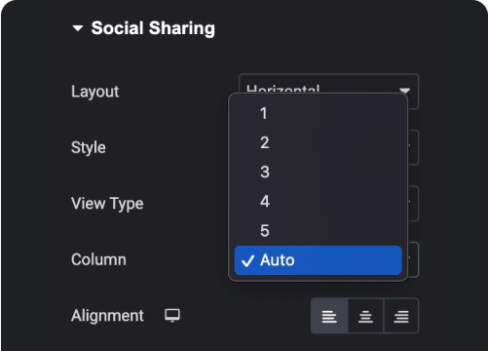
Task: Open the Style dropdown field
Action: pos(413,148)
